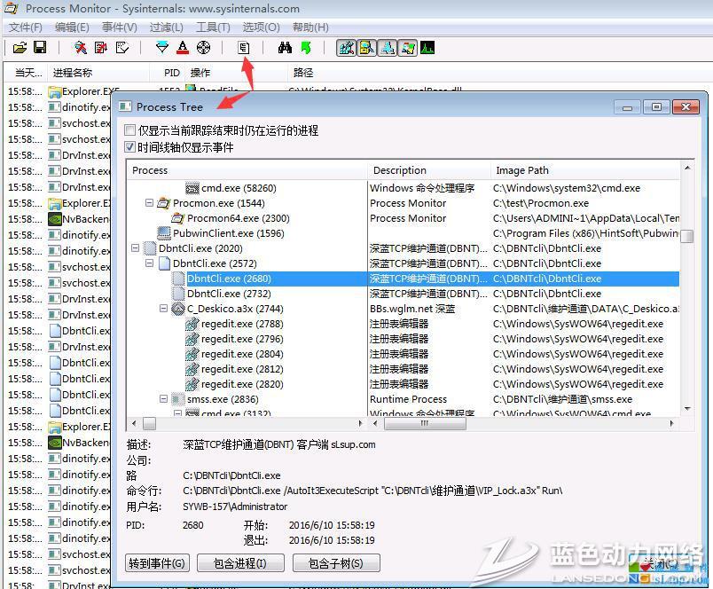Click the 转到事件(G) button

click(158, 563)
